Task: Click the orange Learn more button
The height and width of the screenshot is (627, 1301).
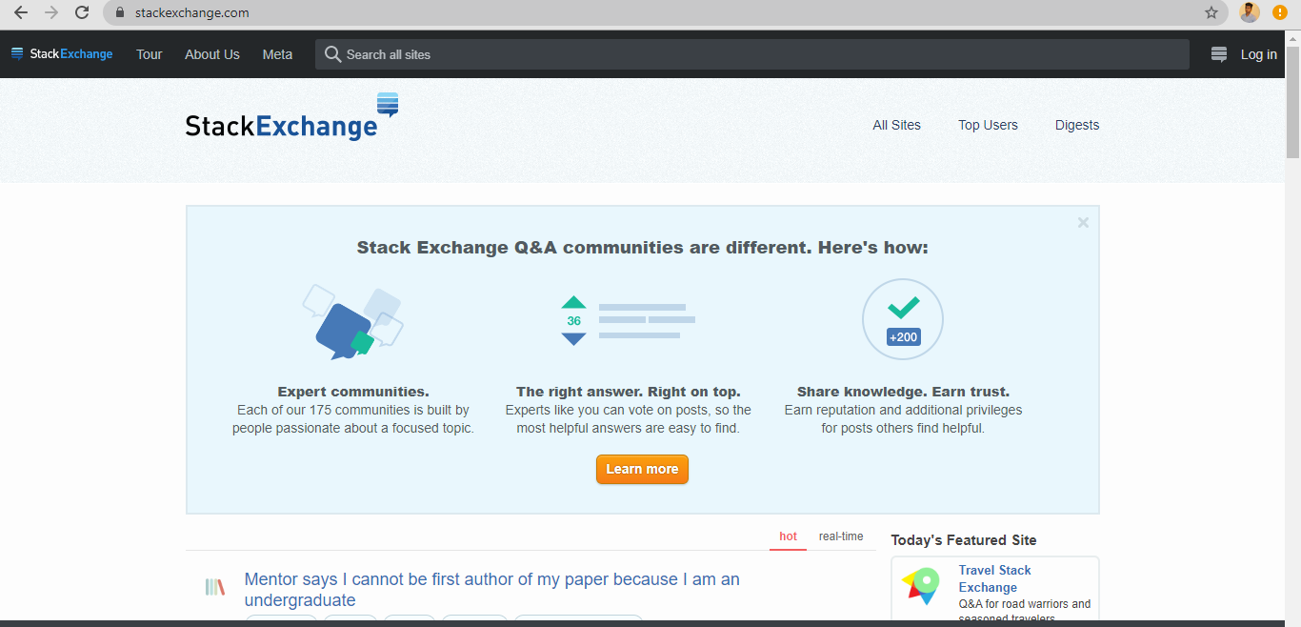Action: [642, 469]
